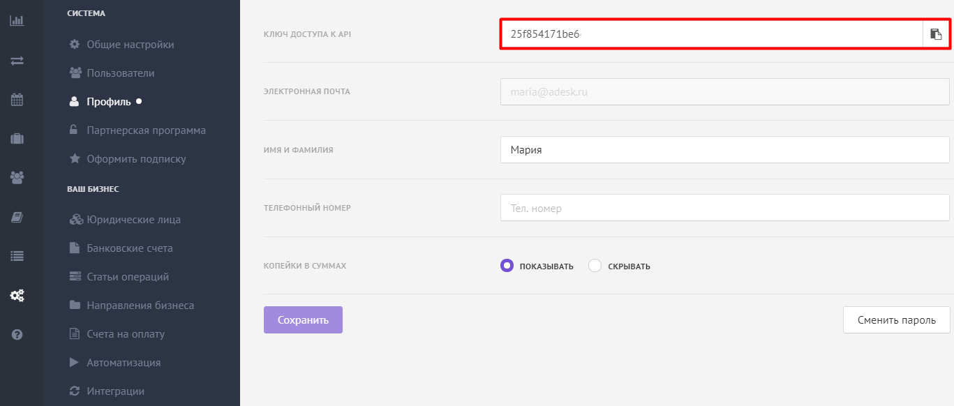
Task: Open the calendar icon in left rail
Action: [x=17, y=100]
